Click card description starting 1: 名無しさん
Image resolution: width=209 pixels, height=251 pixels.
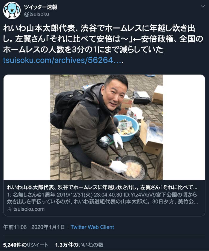[x=102, y=198]
